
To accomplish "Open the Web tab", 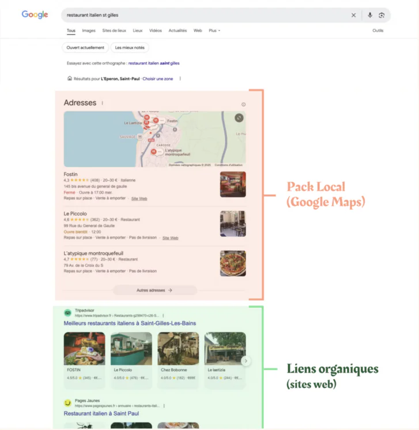I will coord(198,31).
